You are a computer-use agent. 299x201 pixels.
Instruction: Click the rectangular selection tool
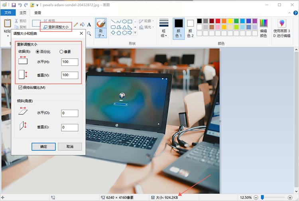tap(36, 23)
